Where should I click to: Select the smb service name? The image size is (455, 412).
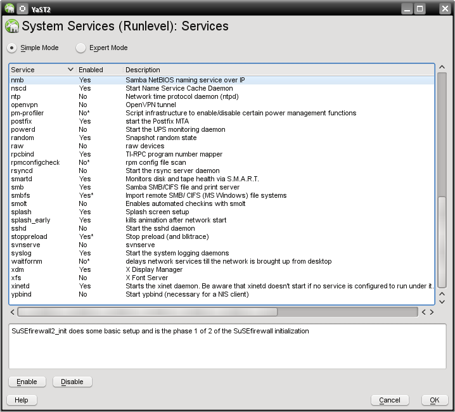click(17, 187)
